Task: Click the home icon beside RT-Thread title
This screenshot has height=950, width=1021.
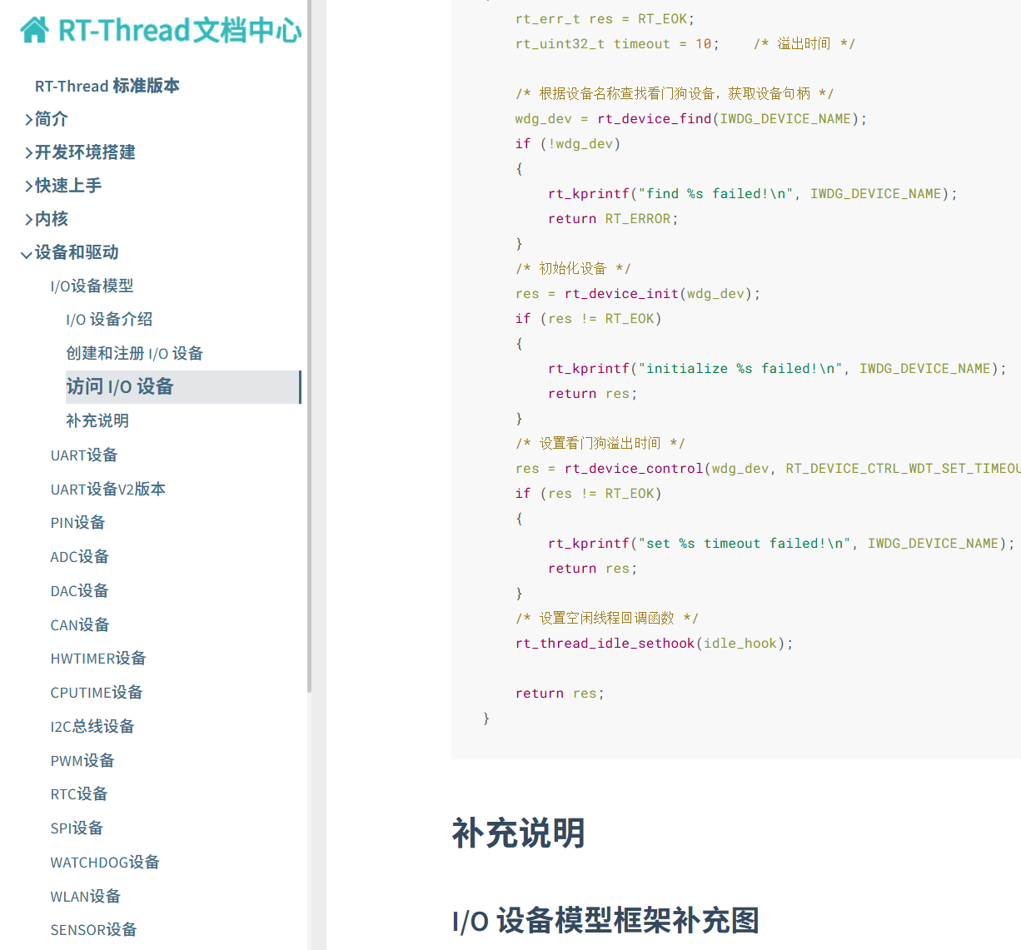Action: click(34, 30)
